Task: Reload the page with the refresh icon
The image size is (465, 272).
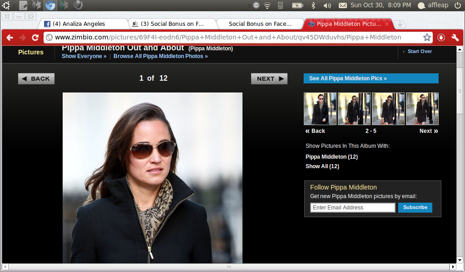Action: coord(35,37)
